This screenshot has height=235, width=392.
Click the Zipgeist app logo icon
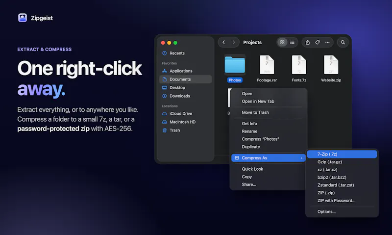click(23, 18)
